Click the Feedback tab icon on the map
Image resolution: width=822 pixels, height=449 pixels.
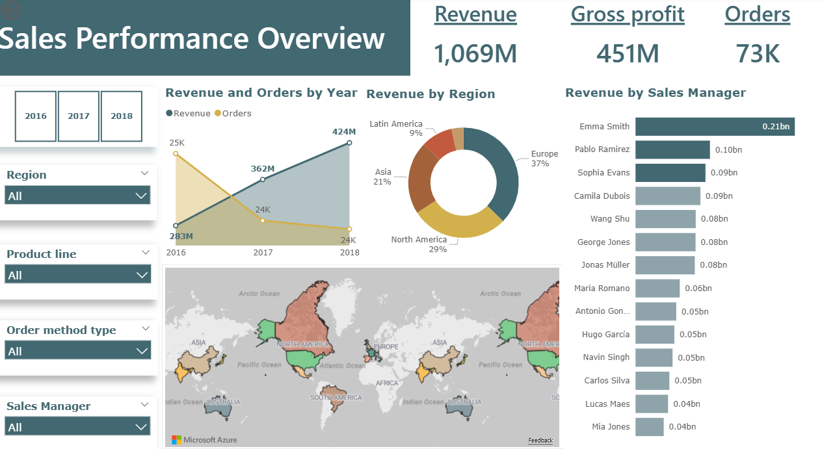pyautogui.click(x=540, y=440)
